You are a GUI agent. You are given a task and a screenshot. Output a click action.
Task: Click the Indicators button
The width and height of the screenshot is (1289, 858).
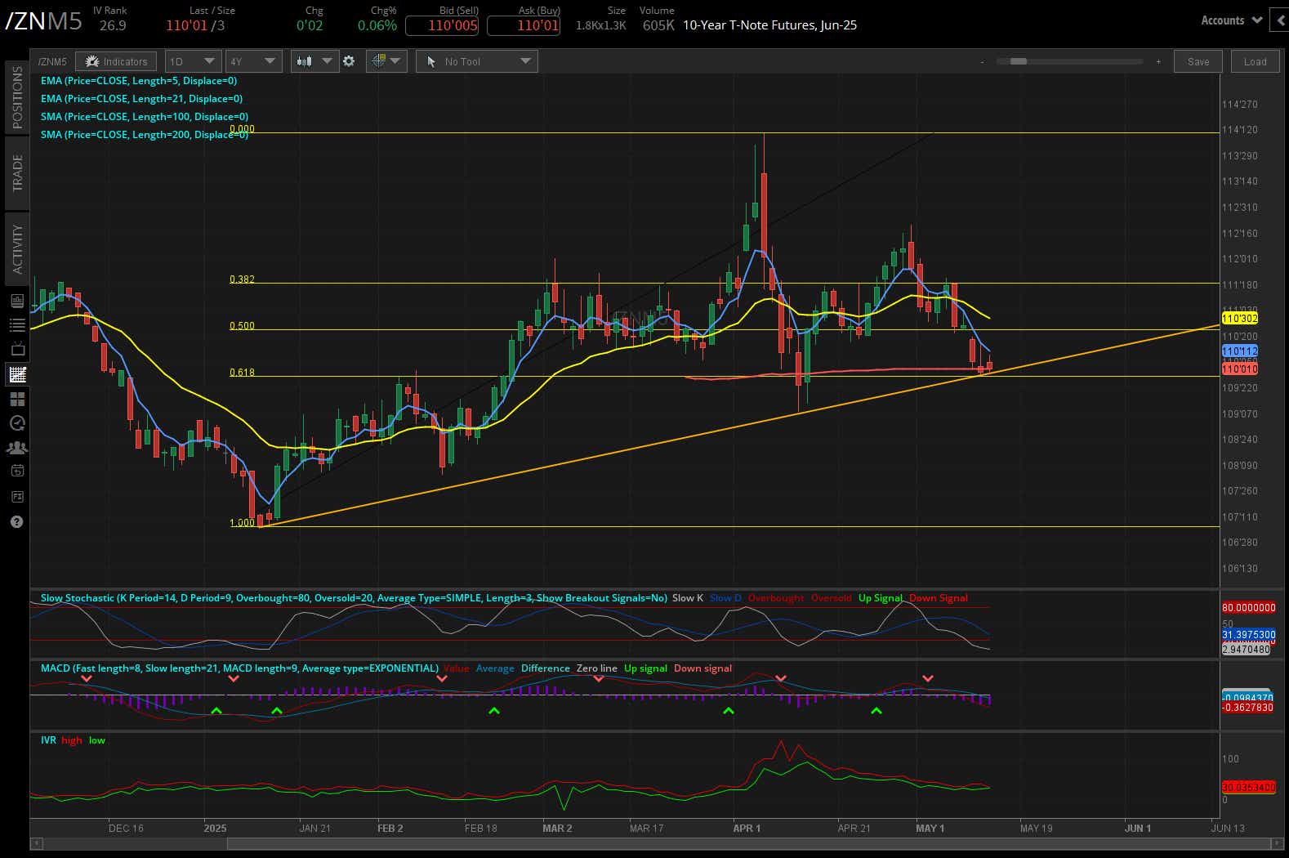coord(116,61)
